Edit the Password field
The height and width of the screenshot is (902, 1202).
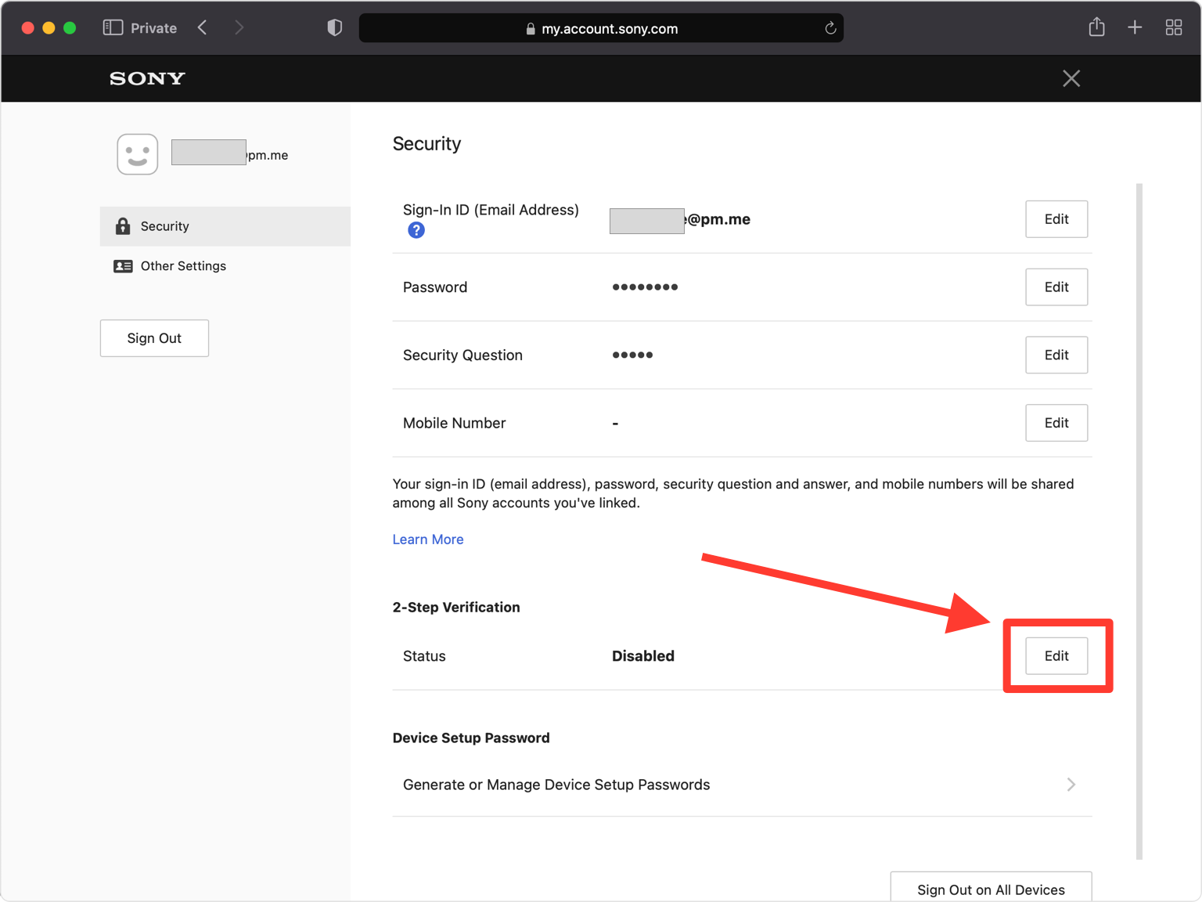coord(1056,287)
